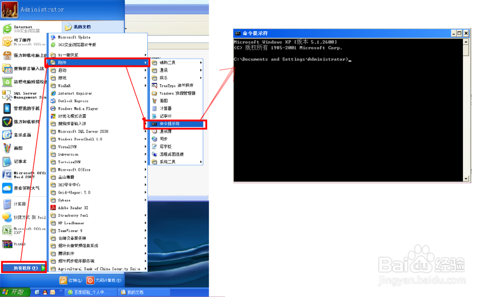Open SQL Server Management Studio icon
Viewport: 493px width, 297px height.
[x=7, y=95]
